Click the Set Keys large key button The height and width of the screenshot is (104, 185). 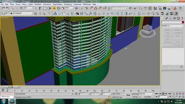click(128, 95)
